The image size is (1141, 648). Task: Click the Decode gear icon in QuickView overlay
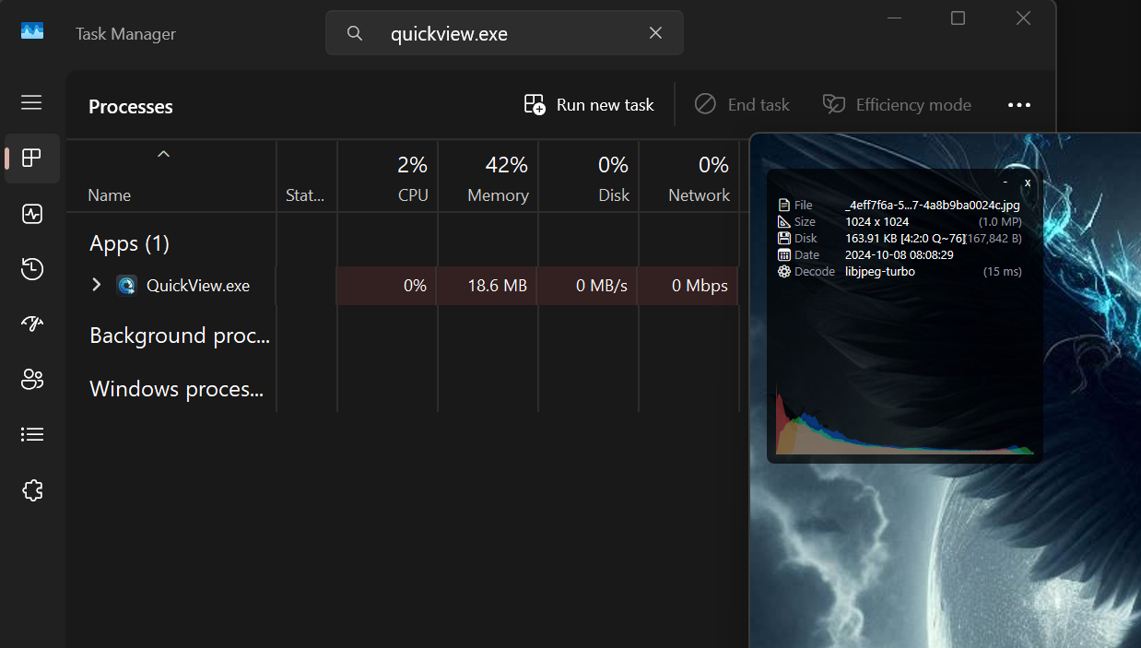(784, 272)
